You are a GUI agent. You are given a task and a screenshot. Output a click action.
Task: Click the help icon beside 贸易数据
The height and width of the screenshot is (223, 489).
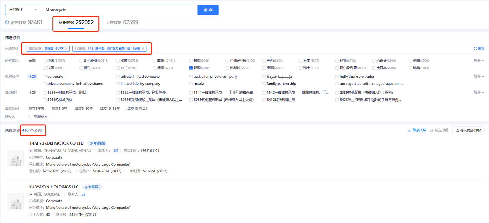point(7,22)
